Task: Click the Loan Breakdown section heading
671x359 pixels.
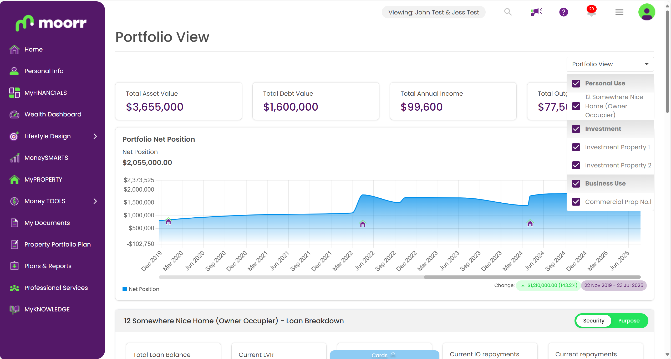Action: [234, 321]
